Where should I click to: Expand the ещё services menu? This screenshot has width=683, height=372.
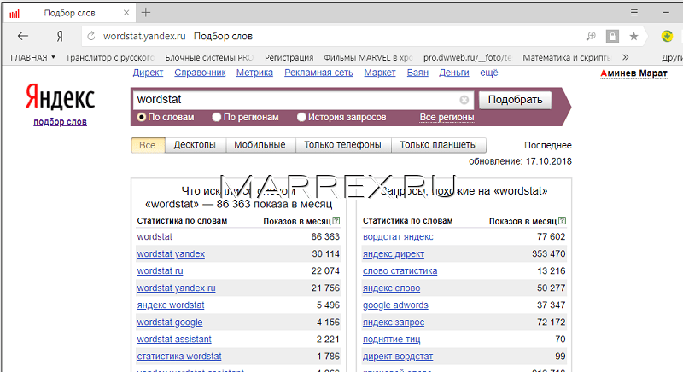click(x=488, y=73)
